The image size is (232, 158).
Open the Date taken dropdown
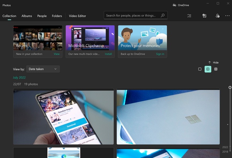[x=43, y=69]
